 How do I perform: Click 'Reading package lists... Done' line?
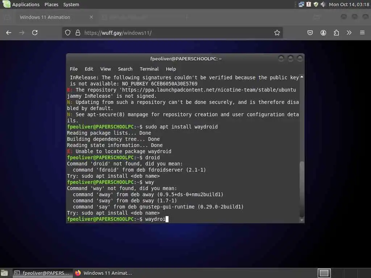(x=109, y=133)
